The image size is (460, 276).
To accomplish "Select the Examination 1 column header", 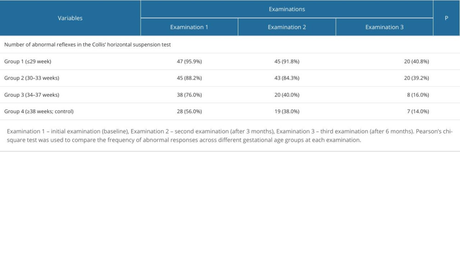I will 189,27.
